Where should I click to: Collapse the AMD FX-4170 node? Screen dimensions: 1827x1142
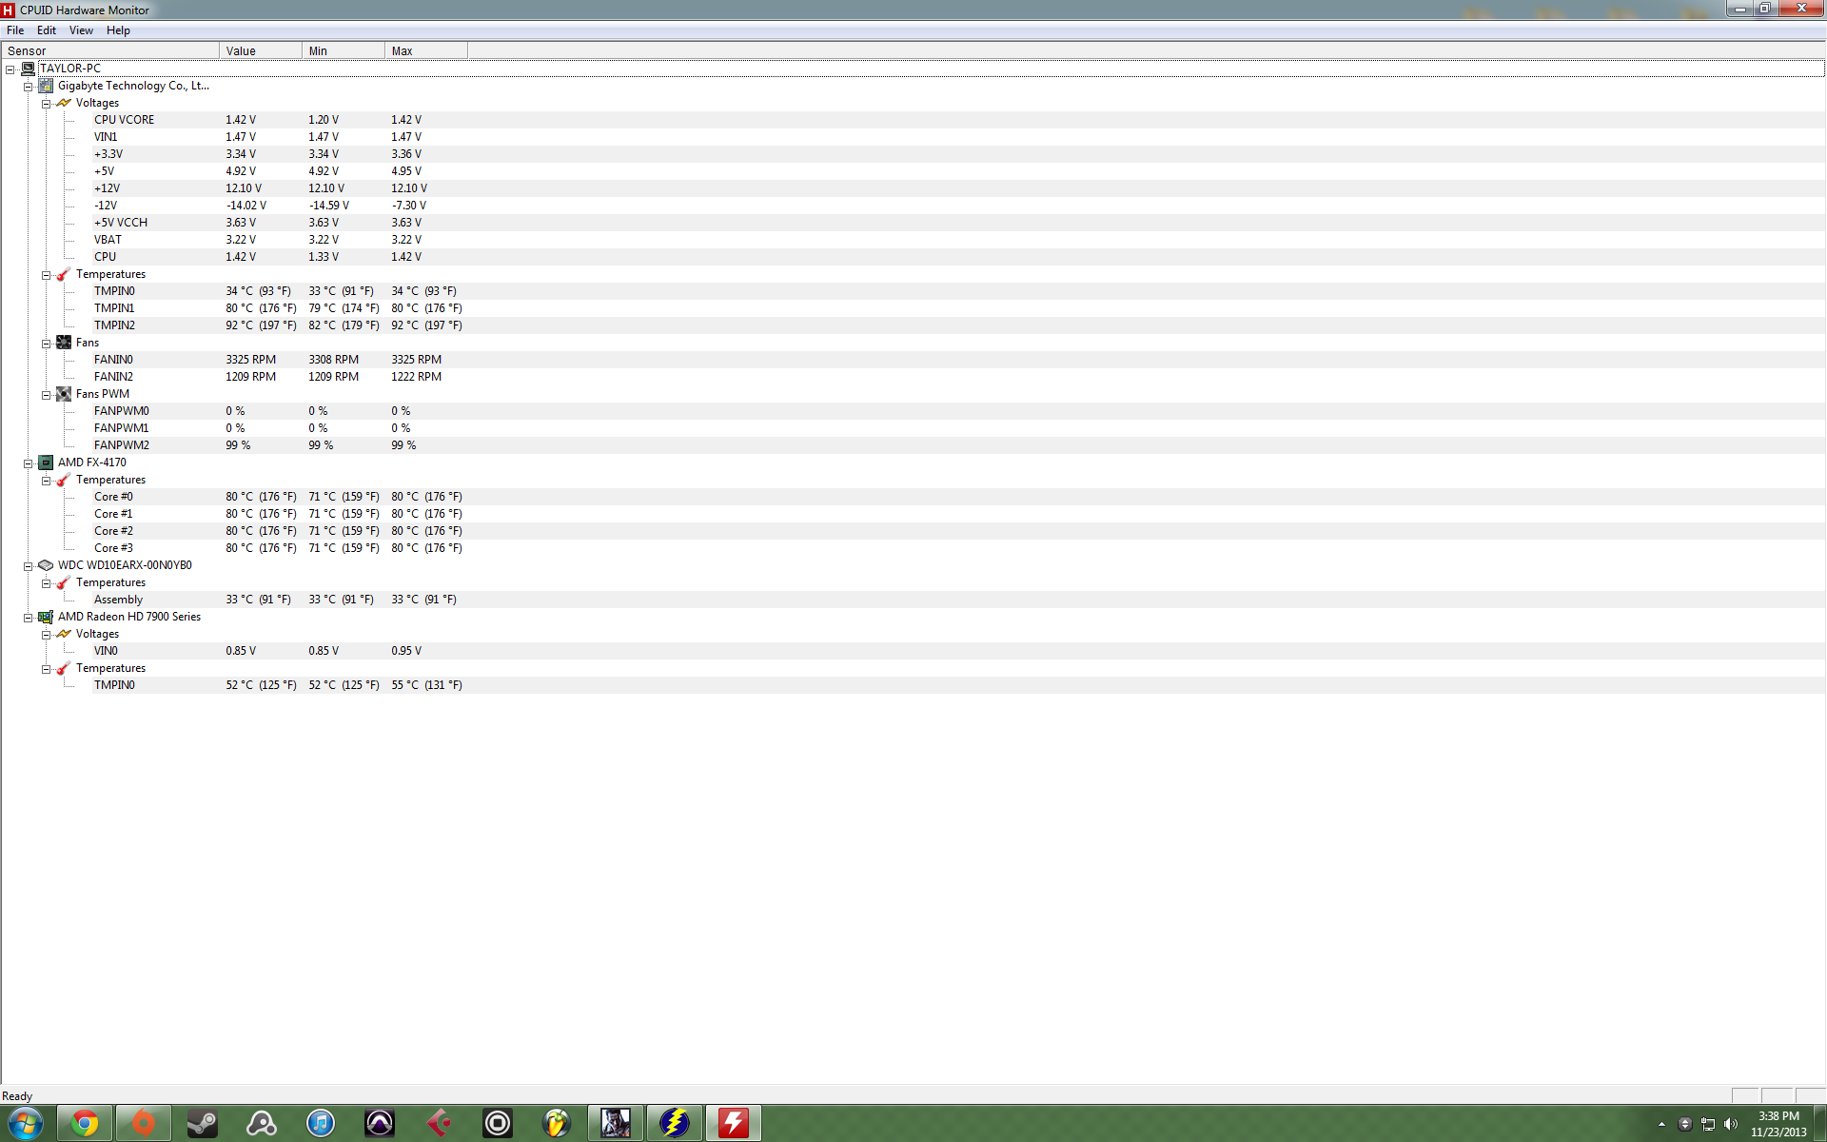(x=29, y=463)
